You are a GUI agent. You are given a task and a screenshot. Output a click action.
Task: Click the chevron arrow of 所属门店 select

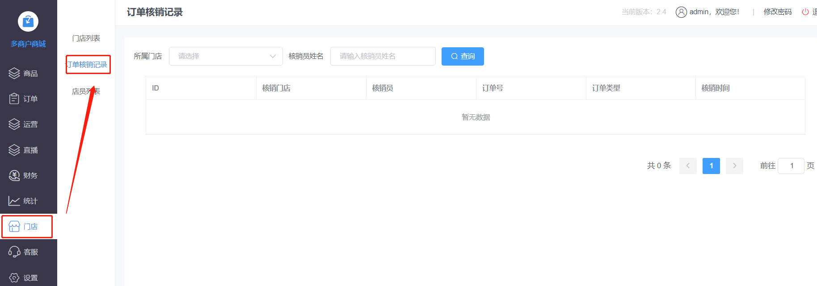(x=273, y=56)
